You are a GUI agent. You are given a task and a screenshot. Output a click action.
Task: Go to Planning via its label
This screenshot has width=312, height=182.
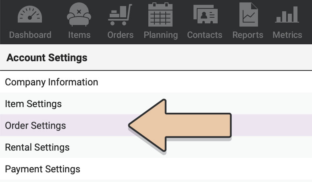pyautogui.click(x=161, y=35)
